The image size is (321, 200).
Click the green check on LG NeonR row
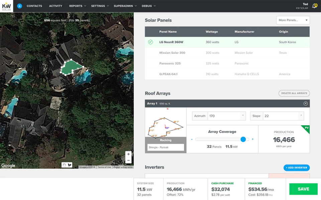click(x=150, y=42)
